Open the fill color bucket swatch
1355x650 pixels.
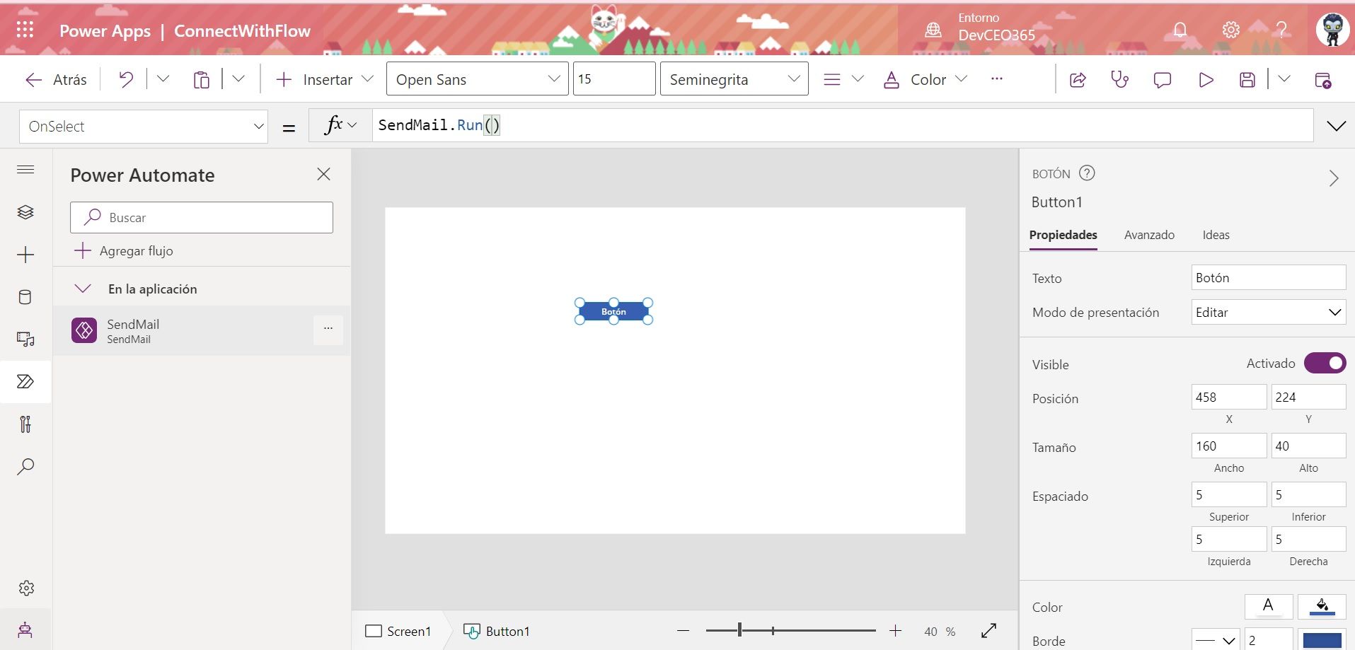pos(1322,606)
